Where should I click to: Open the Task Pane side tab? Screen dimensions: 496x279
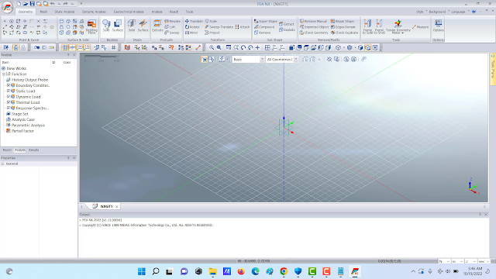(x=493, y=69)
